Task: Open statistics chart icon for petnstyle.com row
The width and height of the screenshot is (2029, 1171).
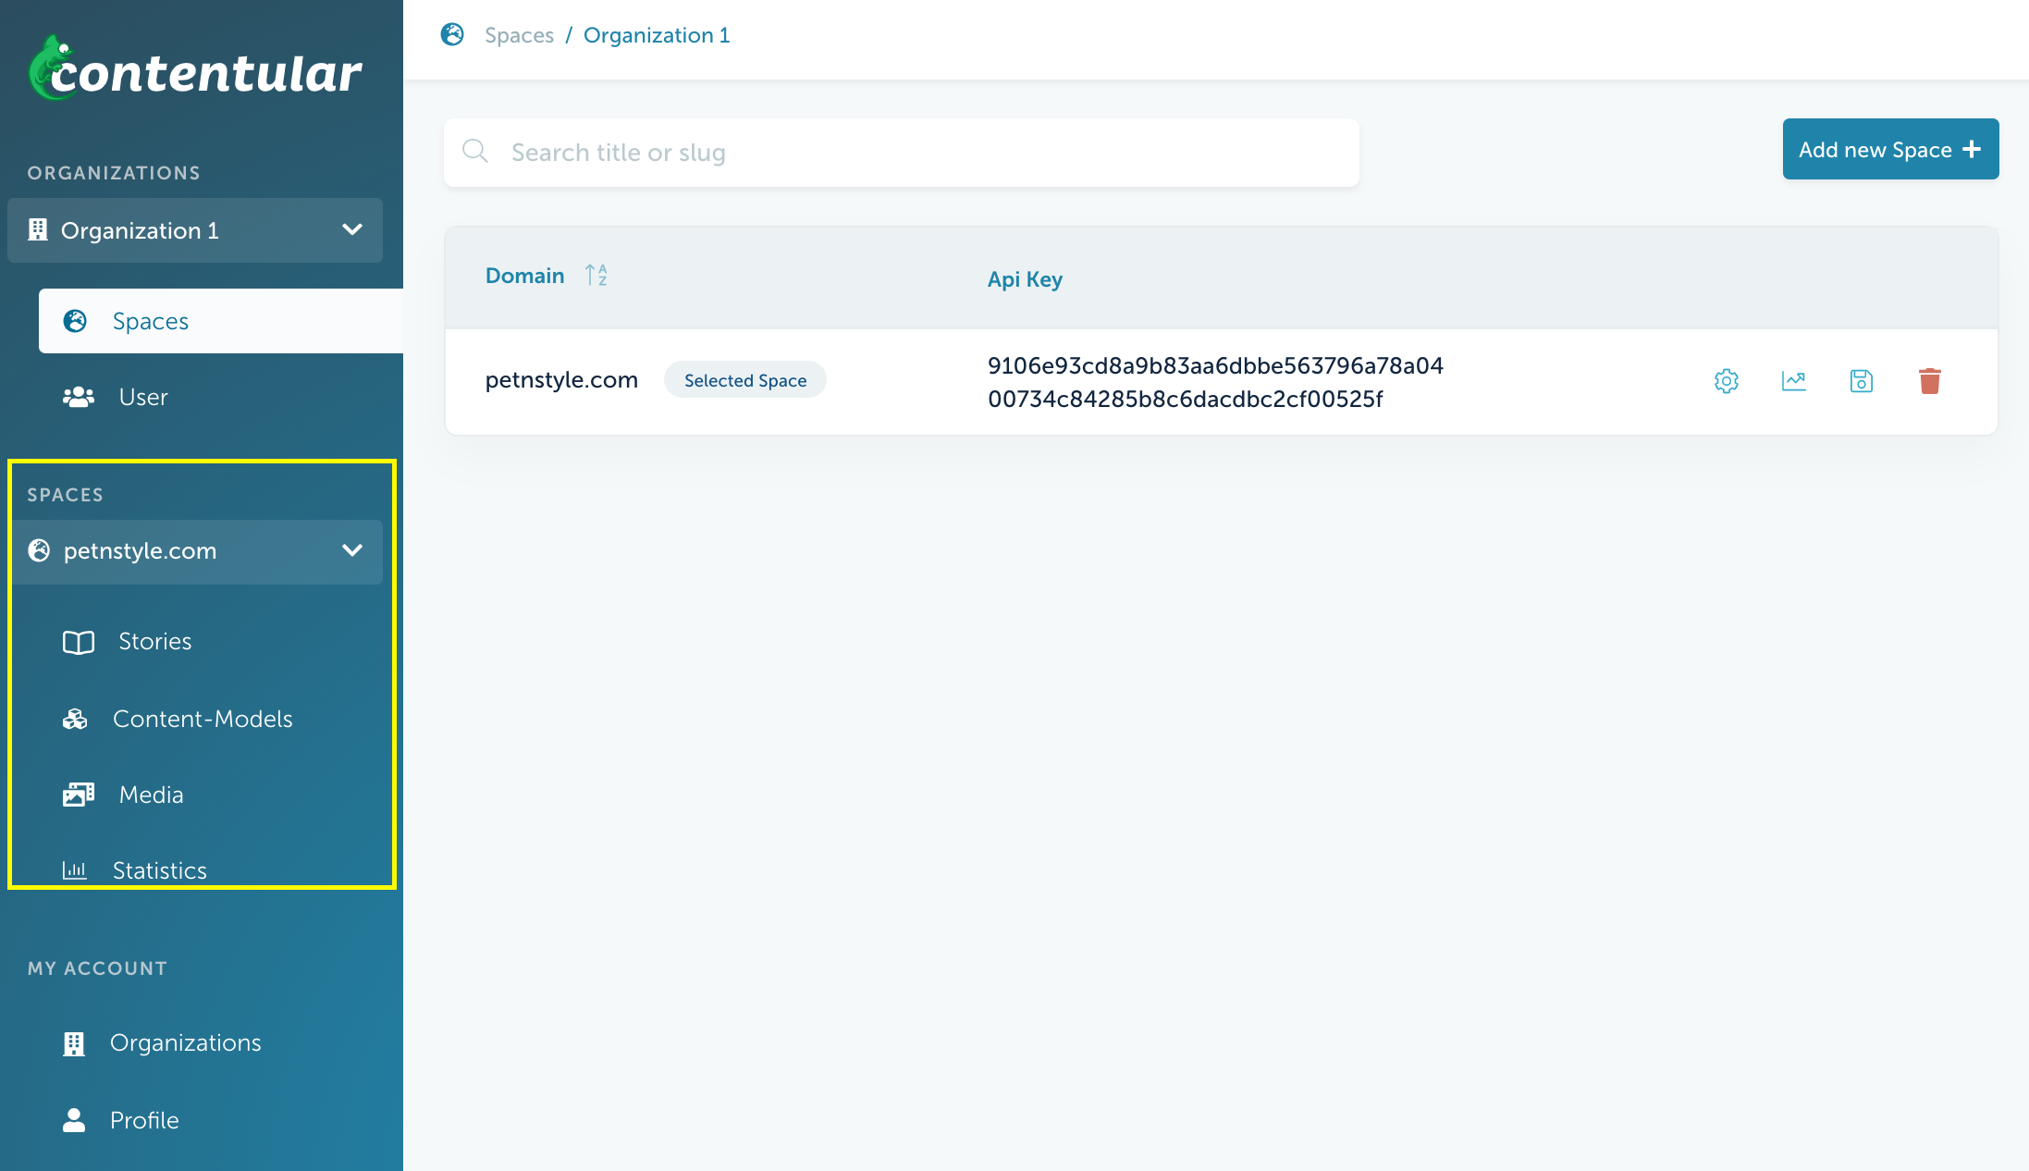Action: [x=1793, y=381]
